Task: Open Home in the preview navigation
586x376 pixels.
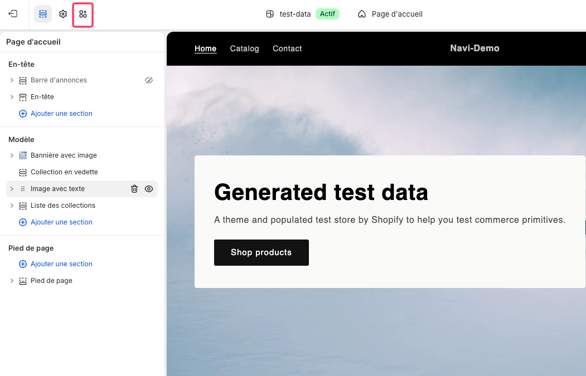Action: (x=205, y=48)
